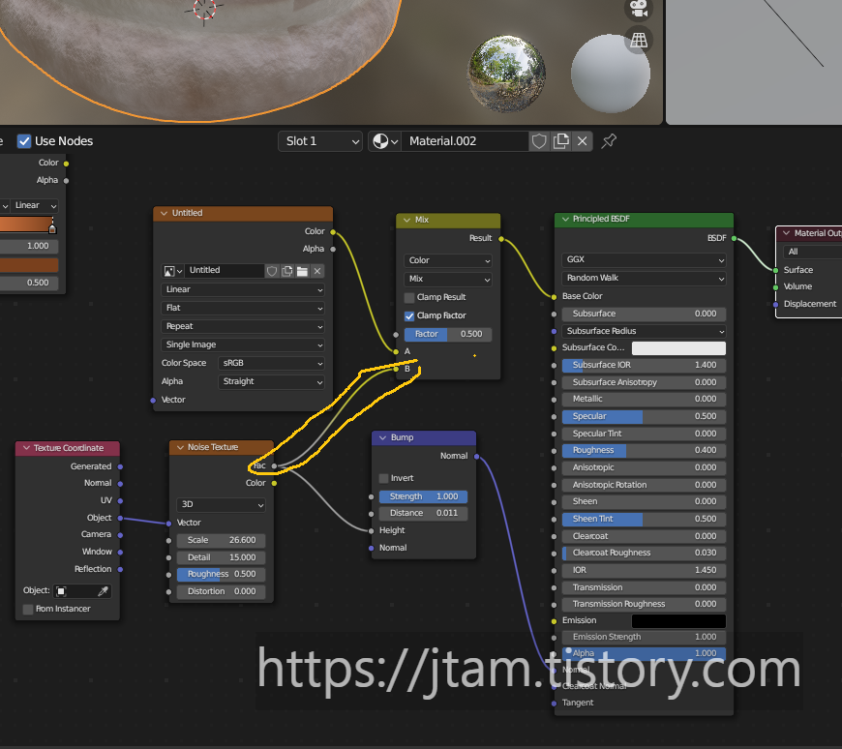Enable Clamp Result in Mix node

click(409, 297)
